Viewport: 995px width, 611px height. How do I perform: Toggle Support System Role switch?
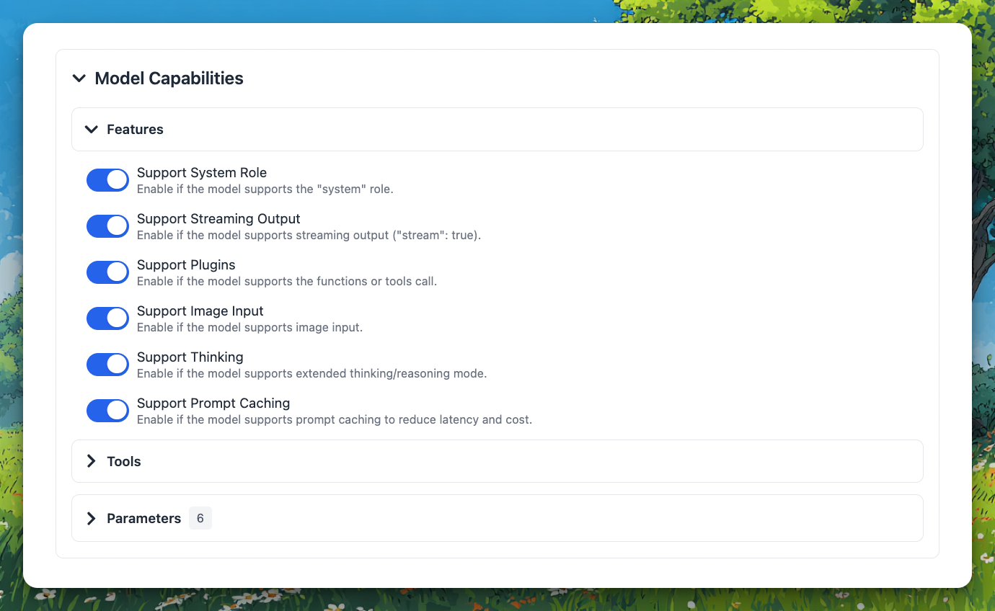coord(107,180)
